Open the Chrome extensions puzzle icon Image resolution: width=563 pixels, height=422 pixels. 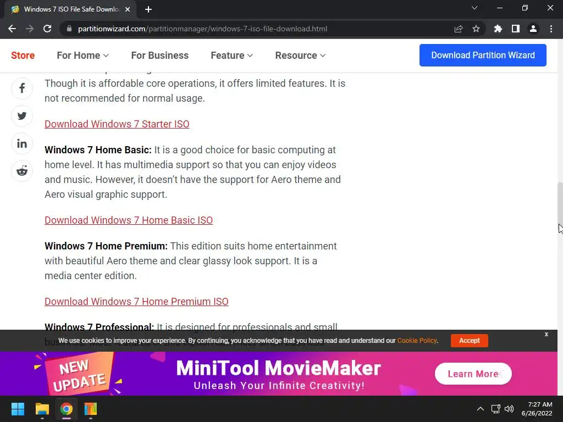coord(498,29)
